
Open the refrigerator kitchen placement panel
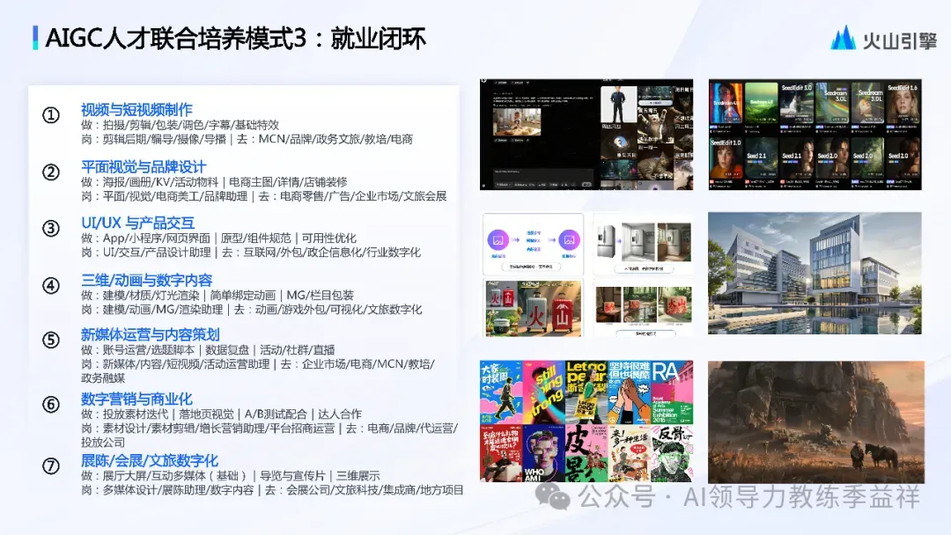coord(643,245)
